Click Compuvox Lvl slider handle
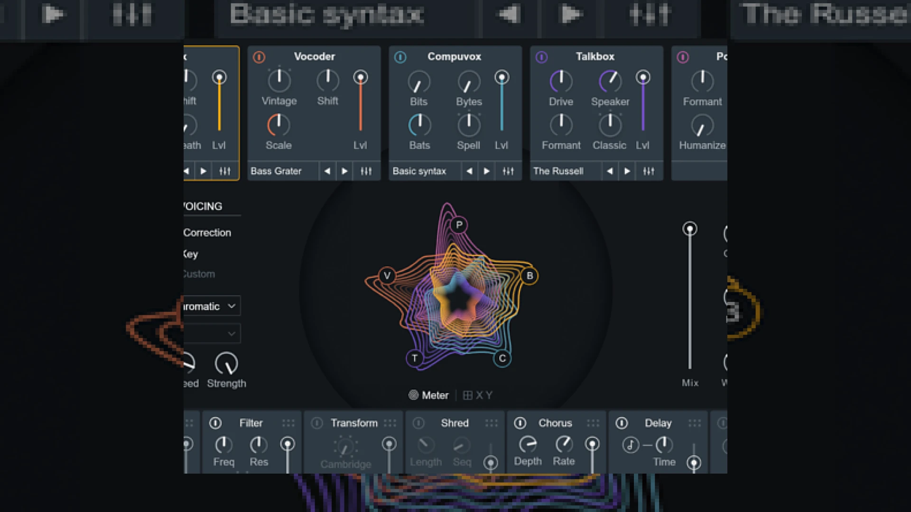Screen dimensions: 911x512 coord(502,77)
